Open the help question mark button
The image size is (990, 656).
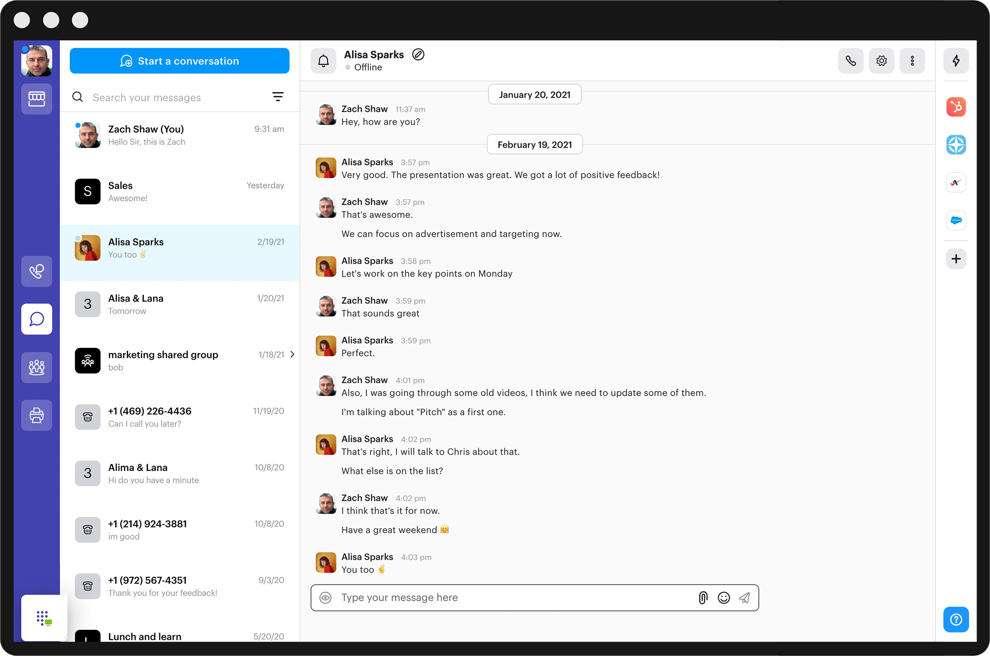(x=956, y=620)
